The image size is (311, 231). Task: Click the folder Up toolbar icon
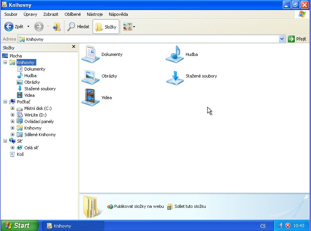[x=57, y=27]
